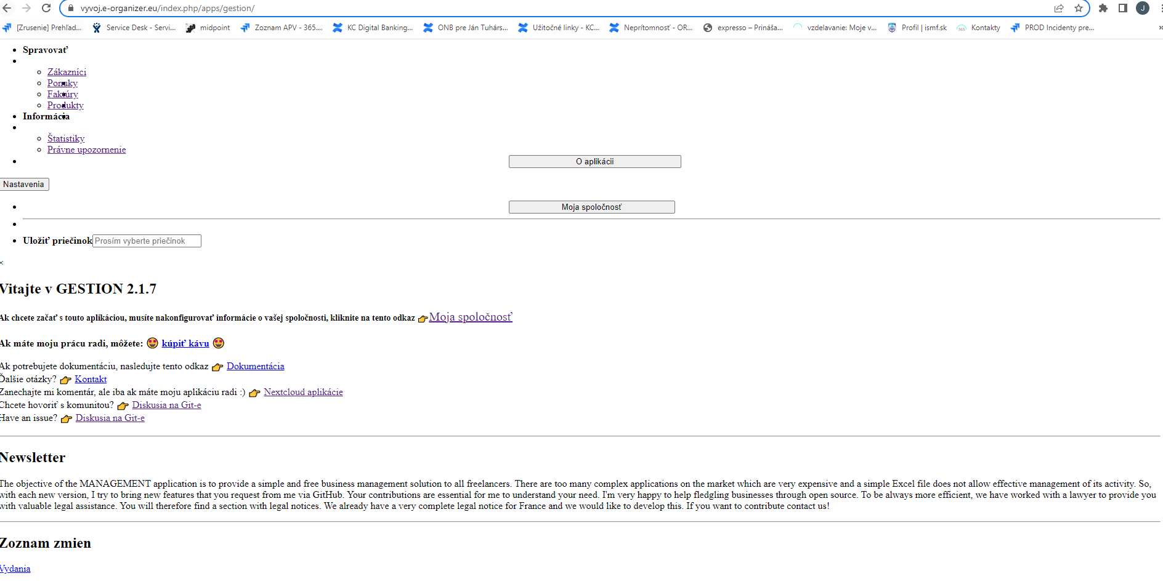Open Diskusia na Git-e community link
This screenshot has width=1163, height=584.
point(166,405)
